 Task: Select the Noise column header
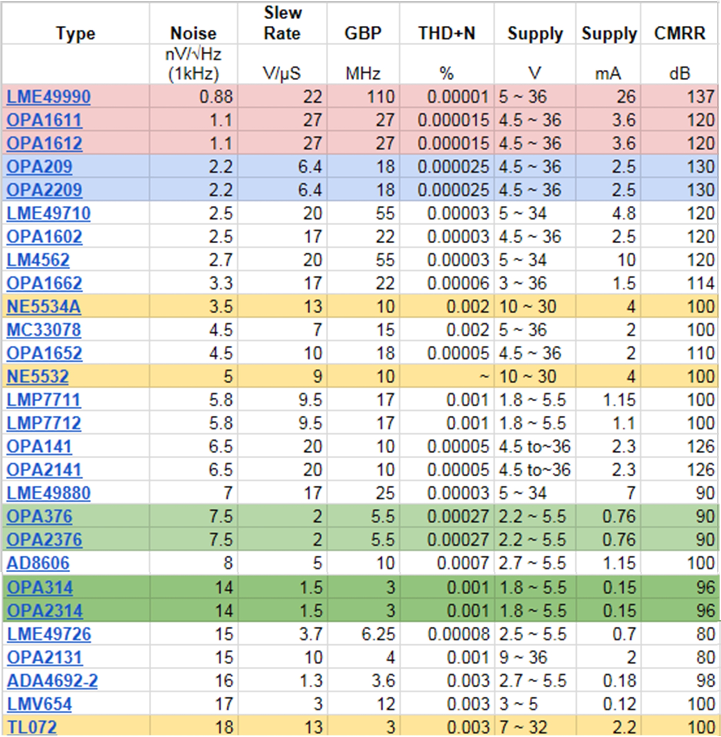pyautogui.click(x=194, y=33)
